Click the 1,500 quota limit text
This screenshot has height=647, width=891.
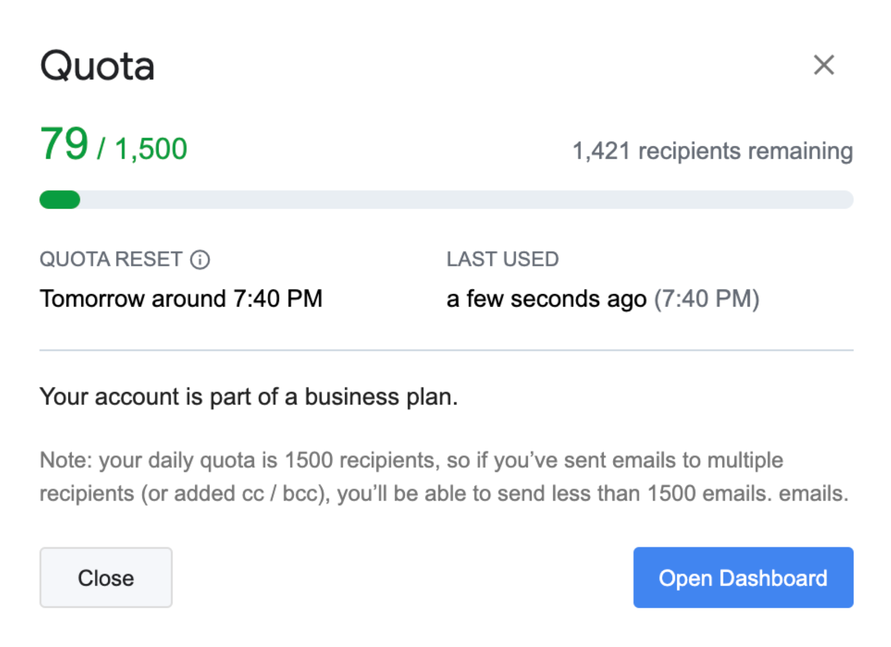[150, 148]
